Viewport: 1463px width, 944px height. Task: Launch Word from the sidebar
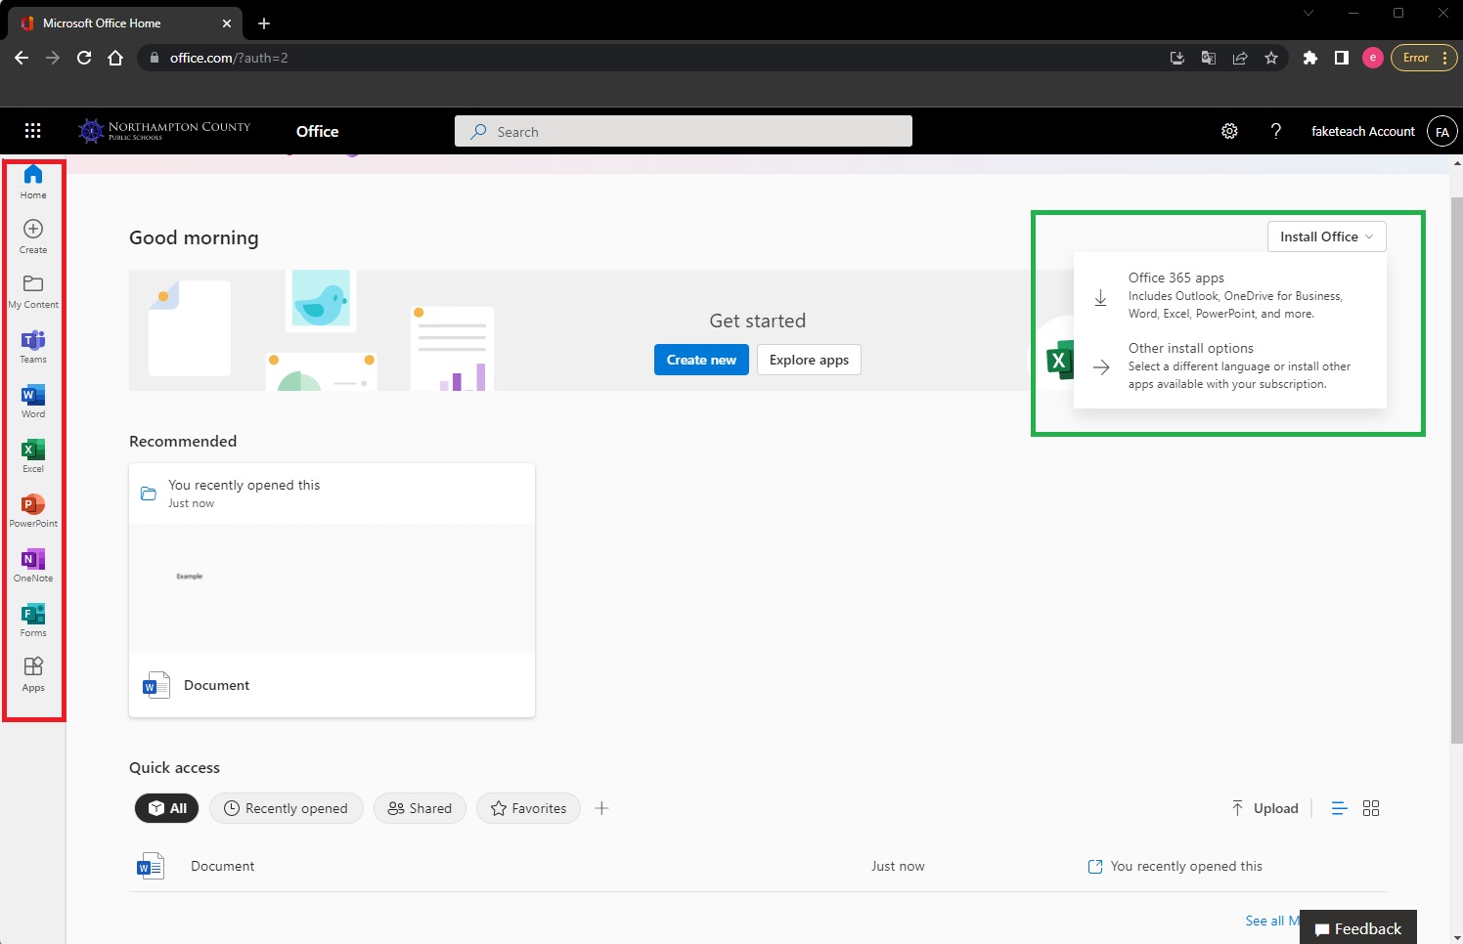point(33,401)
